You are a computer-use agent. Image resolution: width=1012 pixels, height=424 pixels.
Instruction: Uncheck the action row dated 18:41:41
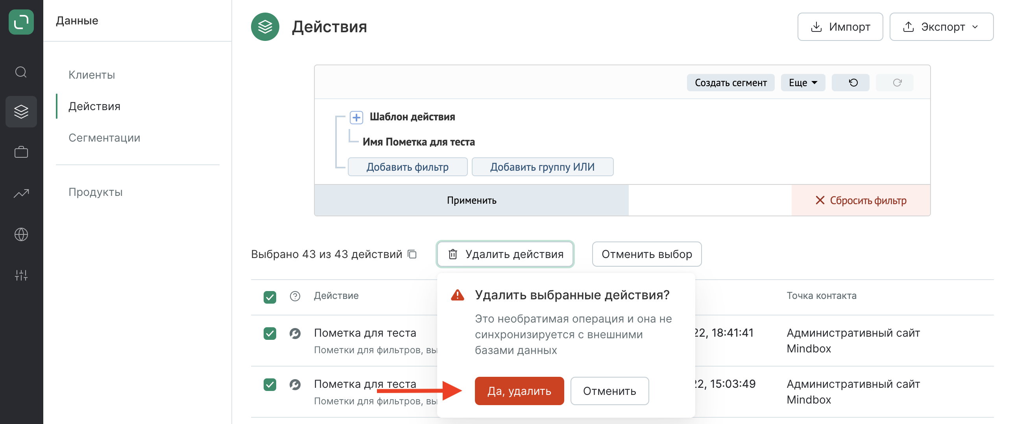[270, 334]
